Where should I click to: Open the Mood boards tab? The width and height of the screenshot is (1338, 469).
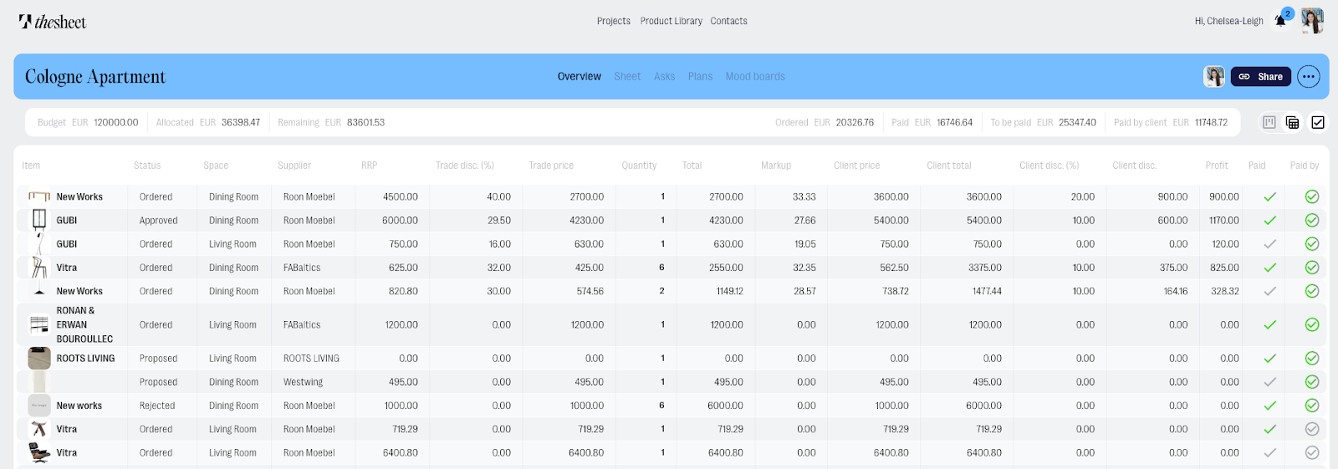pos(755,77)
